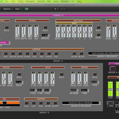This screenshot has width=119, height=119.
Task: Click the chorus LEVEL slider
Action: (10, 78)
